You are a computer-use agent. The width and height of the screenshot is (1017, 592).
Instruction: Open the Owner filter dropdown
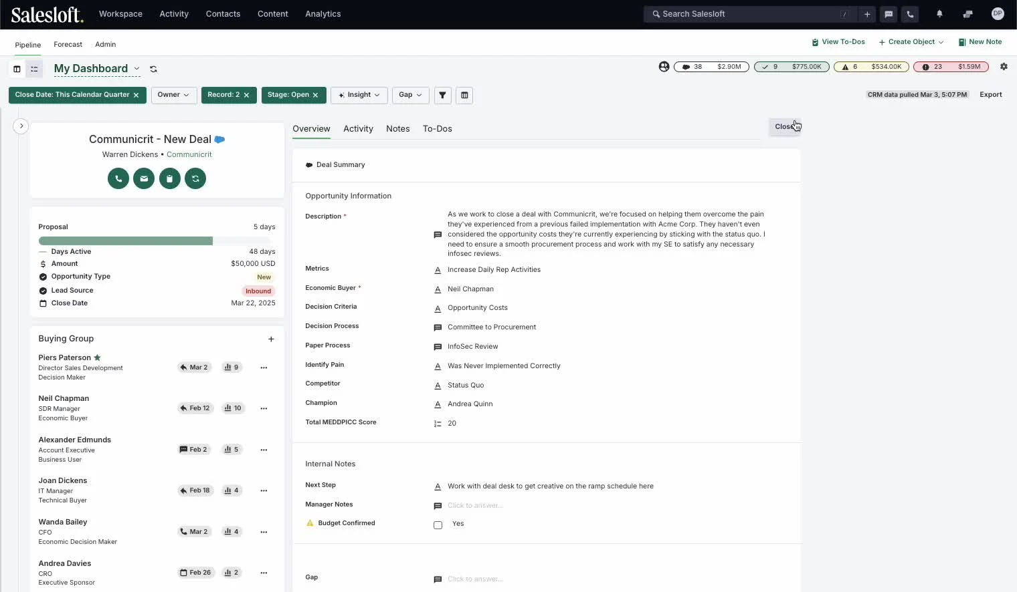point(174,95)
